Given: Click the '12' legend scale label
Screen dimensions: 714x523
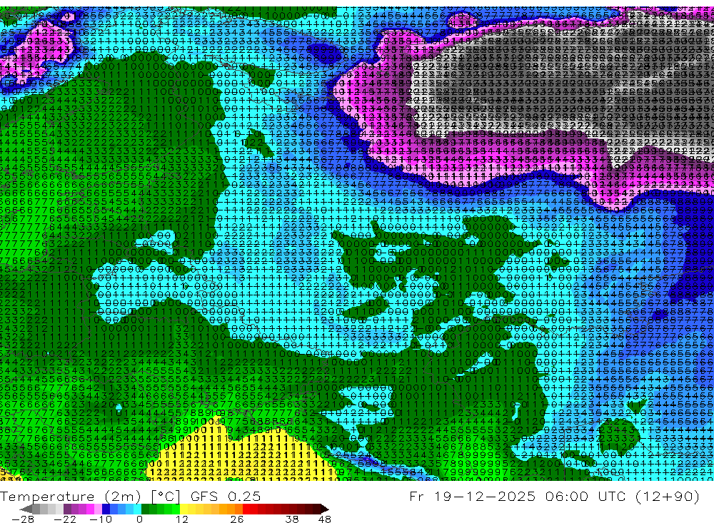Looking at the screenshot, I should [x=182, y=519].
